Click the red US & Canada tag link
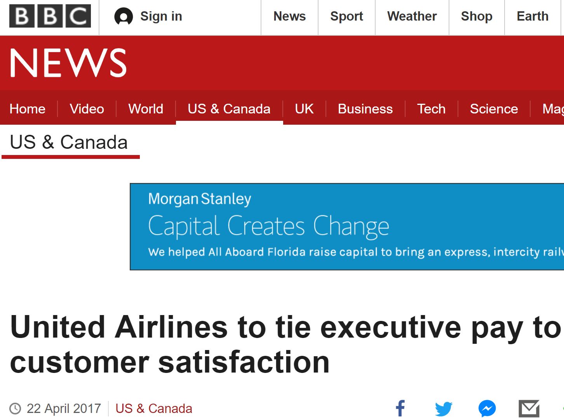The width and height of the screenshot is (564, 418). 154,409
